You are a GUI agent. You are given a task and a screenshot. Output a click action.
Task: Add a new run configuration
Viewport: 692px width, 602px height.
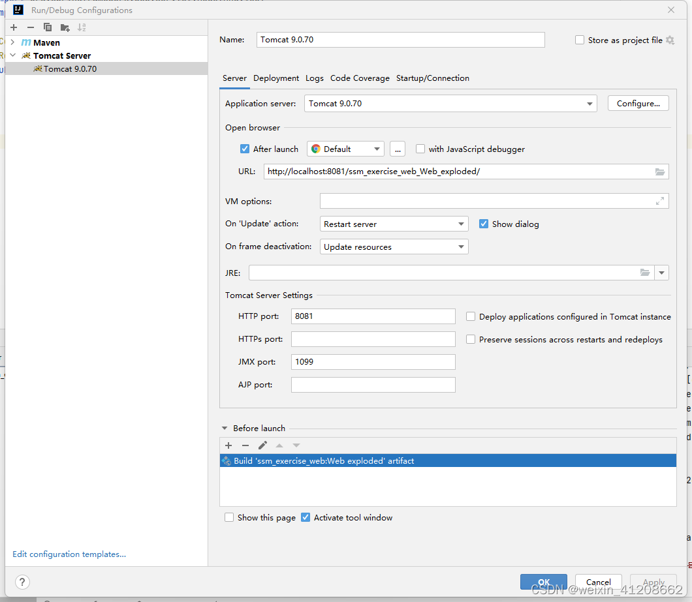pyautogui.click(x=14, y=27)
